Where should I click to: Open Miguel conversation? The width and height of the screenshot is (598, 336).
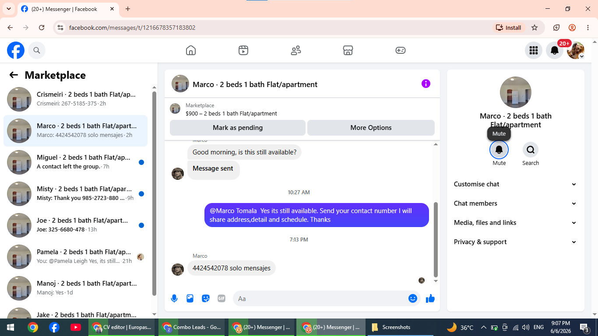coord(75,162)
